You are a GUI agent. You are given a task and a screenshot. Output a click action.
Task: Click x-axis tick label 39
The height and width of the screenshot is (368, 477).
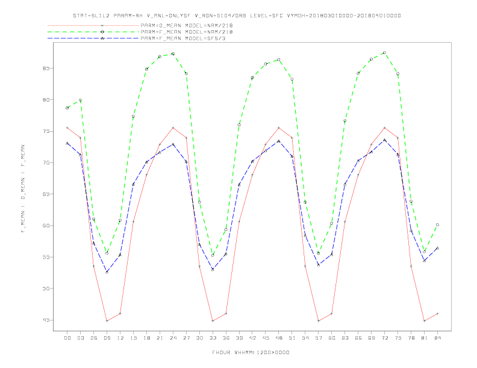239,338
